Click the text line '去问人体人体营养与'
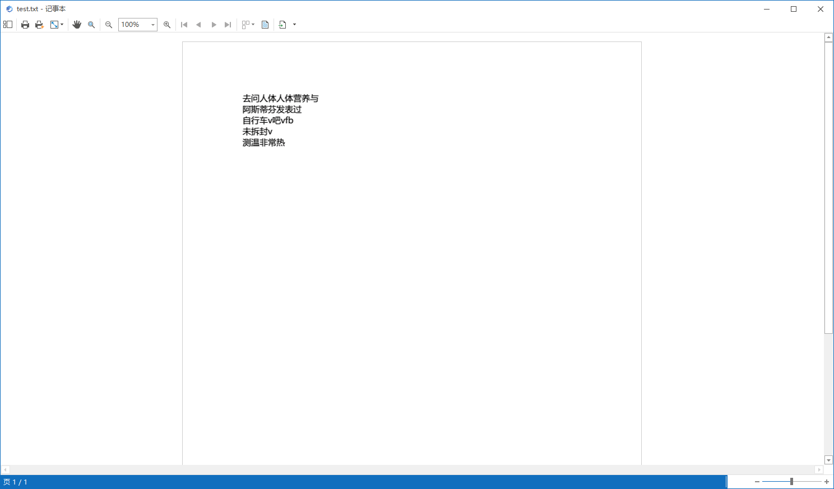The image size is (834, 489). coord(280,99)
